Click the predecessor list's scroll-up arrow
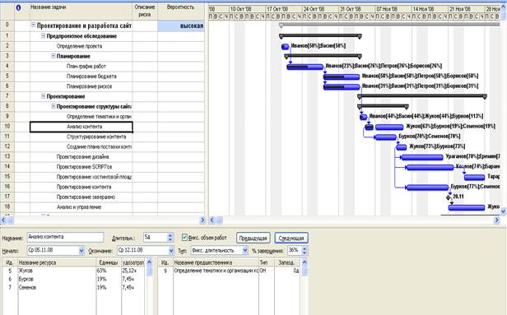Viewport: 507px width, 315px height. point(304,262)
